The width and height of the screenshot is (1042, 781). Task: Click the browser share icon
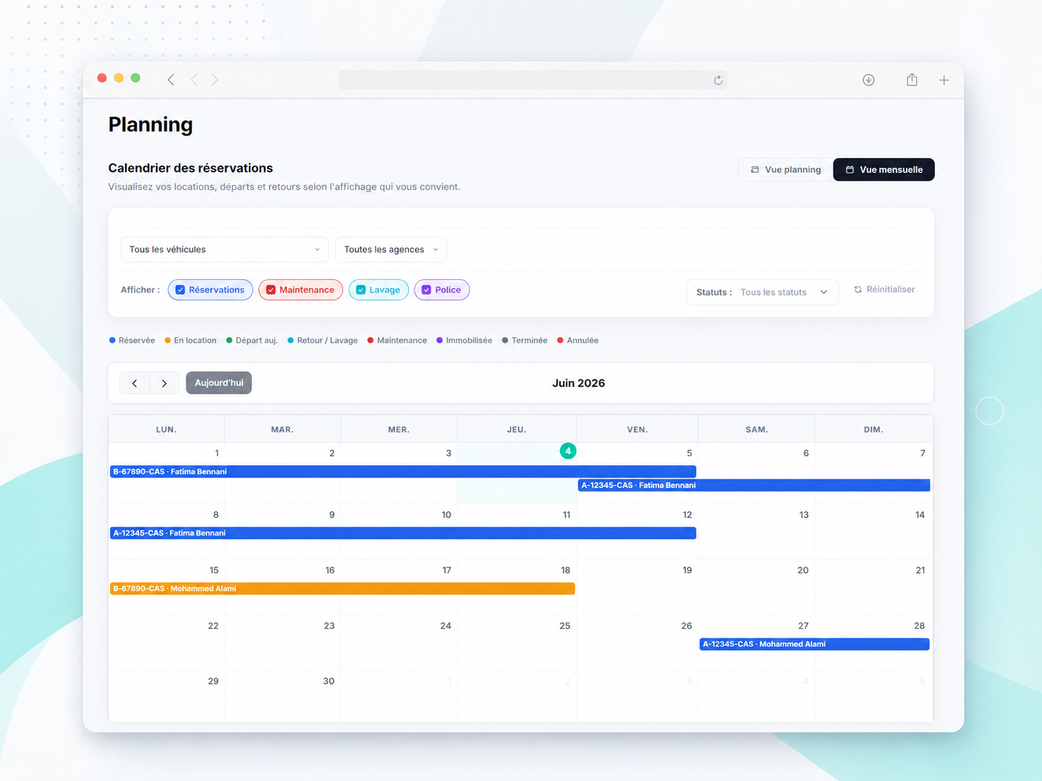(912, 80)
